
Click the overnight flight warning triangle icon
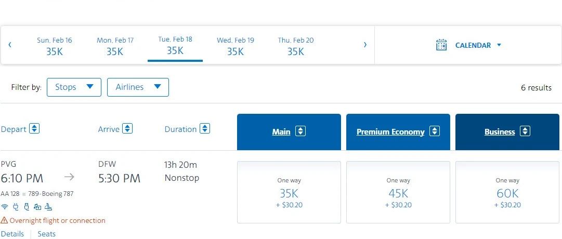click(x=4, y=220)
